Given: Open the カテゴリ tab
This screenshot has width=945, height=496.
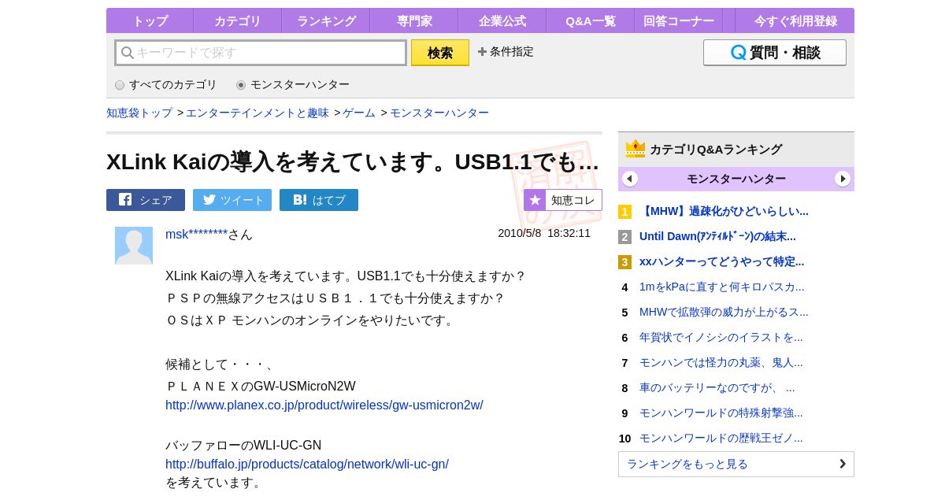Looking at the screenshot, I should pyautogui.click(x=238, y=21).
